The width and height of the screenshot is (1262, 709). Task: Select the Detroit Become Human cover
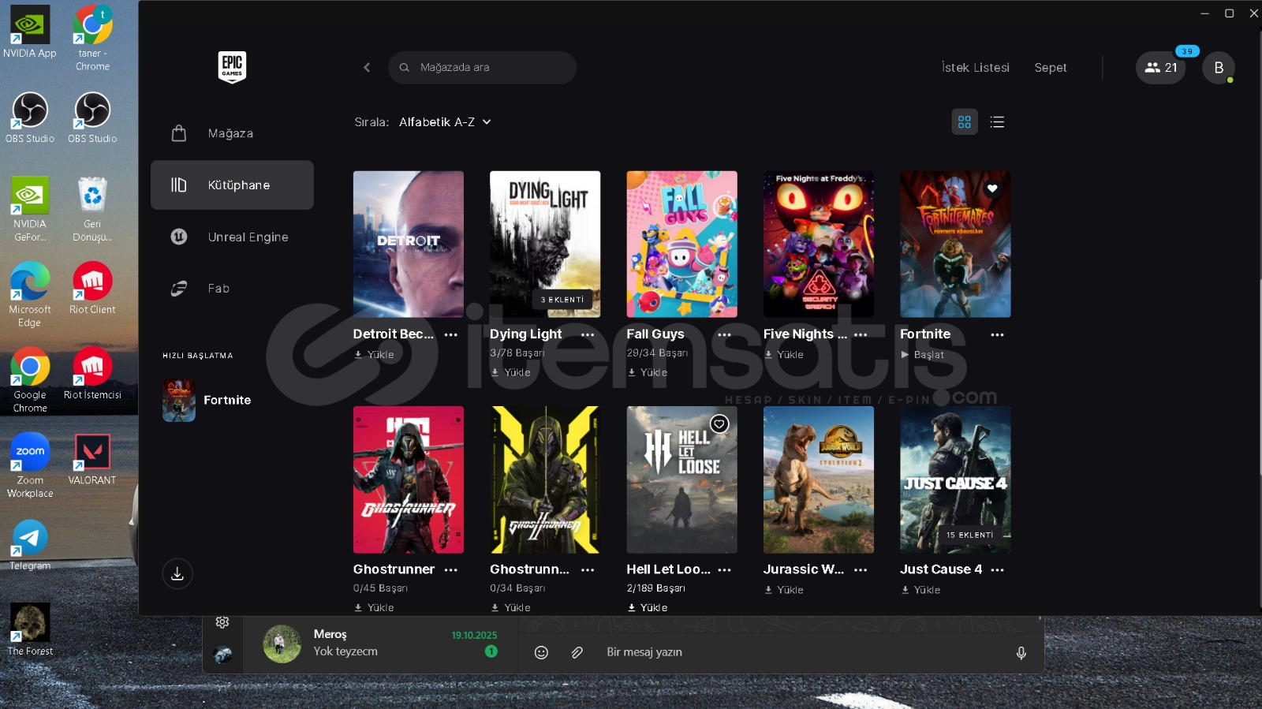tap(409, 244)
